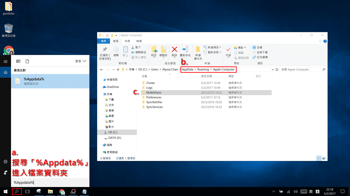The image size is (350, 196).
Task: Click Select none (全部不選) in ribbon
Action: click(x=260, y=52)
